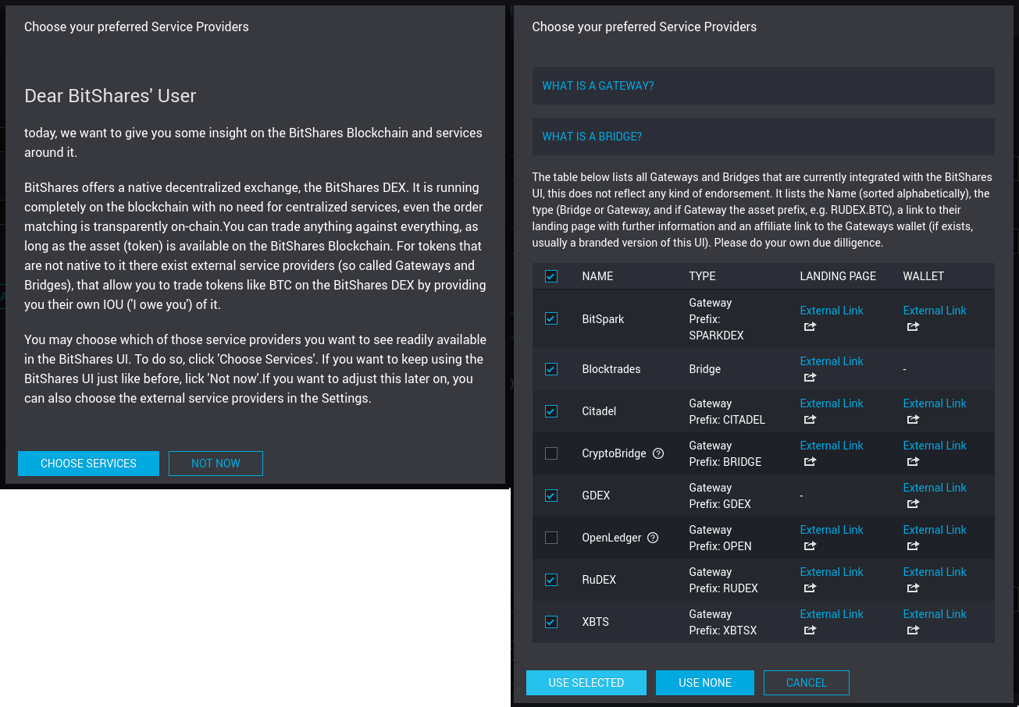Click the help icon next to OpenLedger
The image size is (1019, 707).
click(654, 538)
